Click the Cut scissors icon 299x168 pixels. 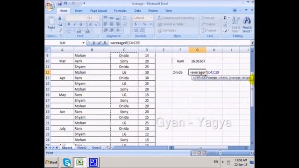click(x=60, y=18)
